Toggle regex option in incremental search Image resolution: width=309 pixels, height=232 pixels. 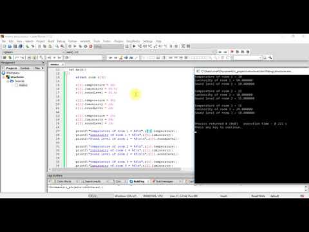pyautogui.click(x=136, y=57)
